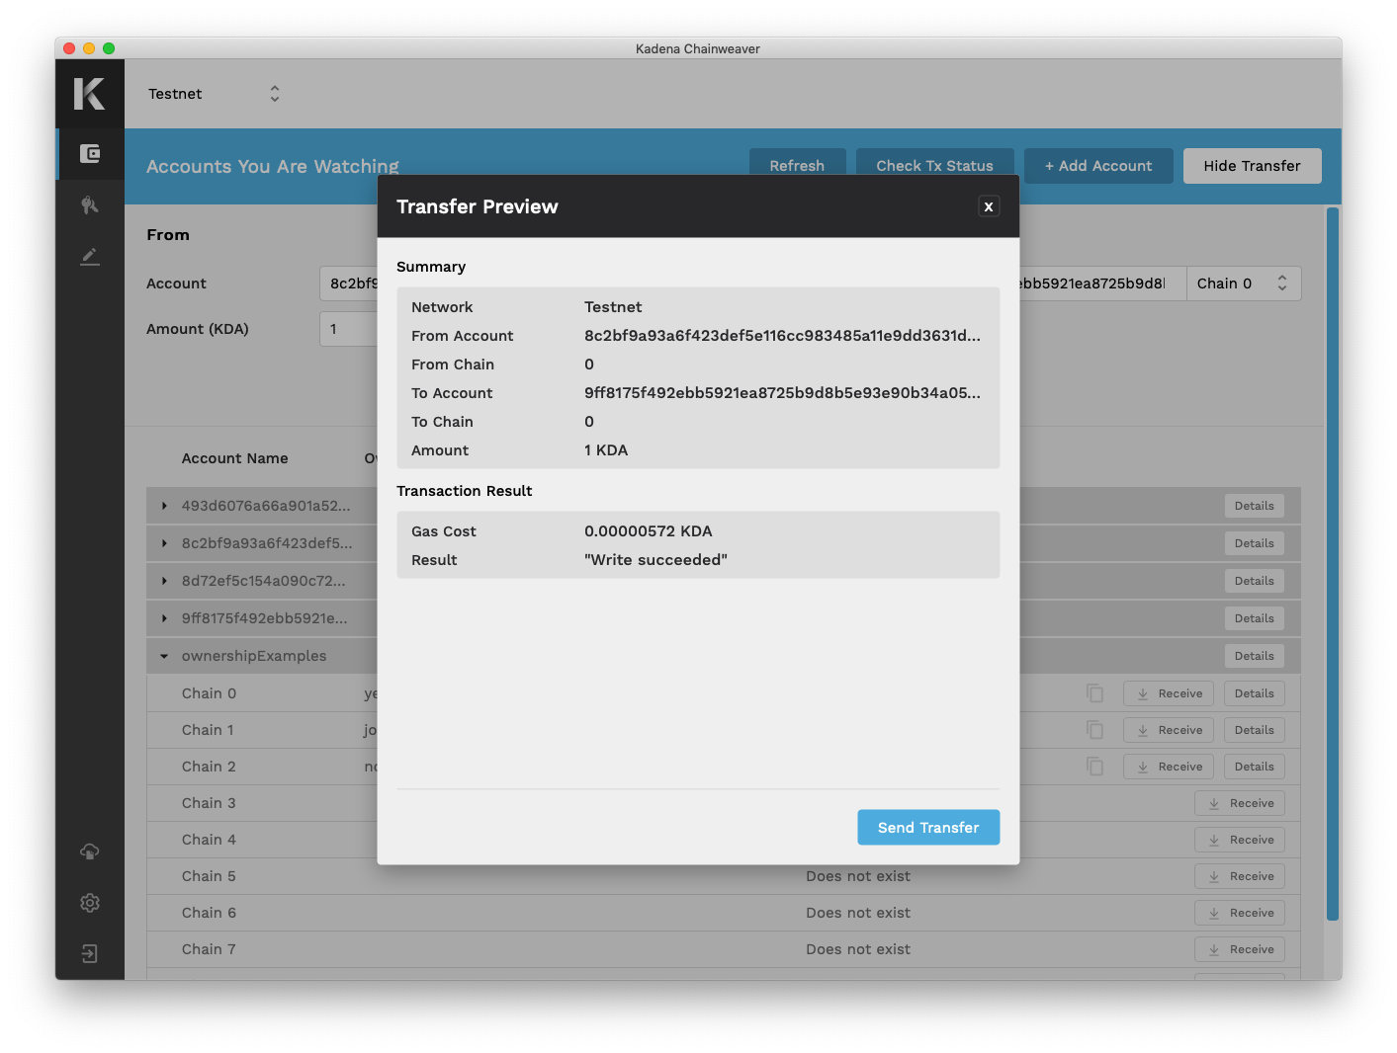Click the copy icon in Chain 0 row

pos(1094,693)
